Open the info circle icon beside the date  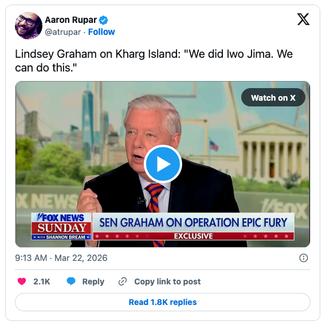304,258
